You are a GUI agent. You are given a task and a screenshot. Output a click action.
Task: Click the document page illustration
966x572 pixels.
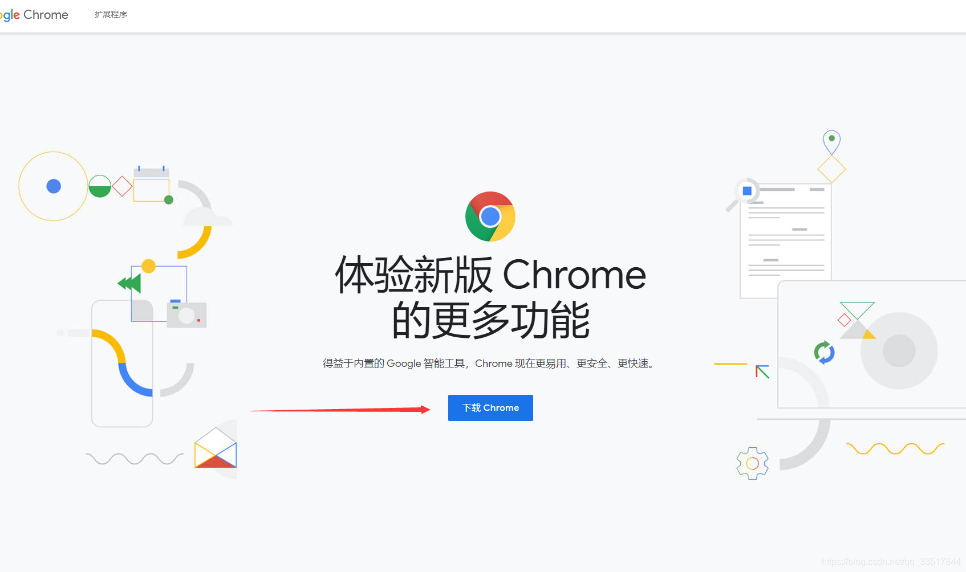(786, 239)
